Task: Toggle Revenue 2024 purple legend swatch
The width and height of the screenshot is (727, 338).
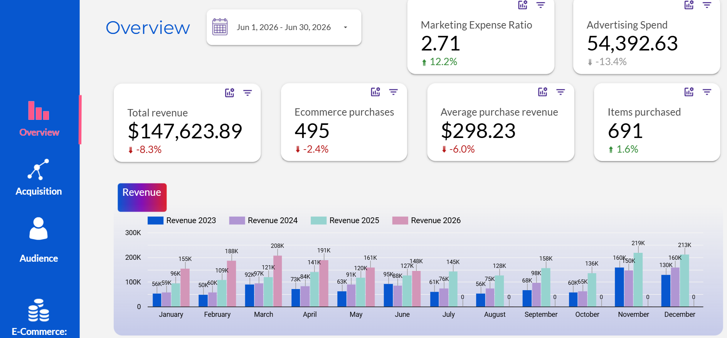Action: pos(237,220)
